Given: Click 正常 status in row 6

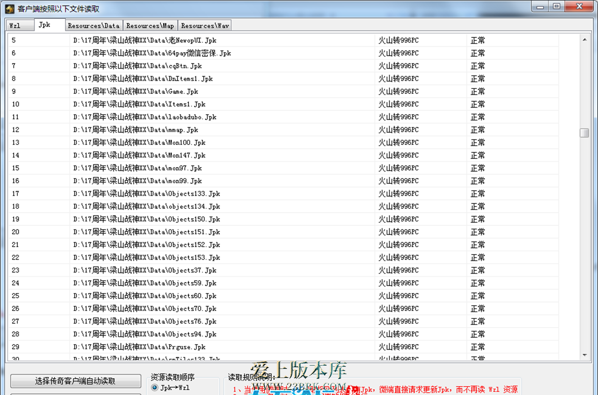Looking at the screenshot, I should click(x=513, y=53).
